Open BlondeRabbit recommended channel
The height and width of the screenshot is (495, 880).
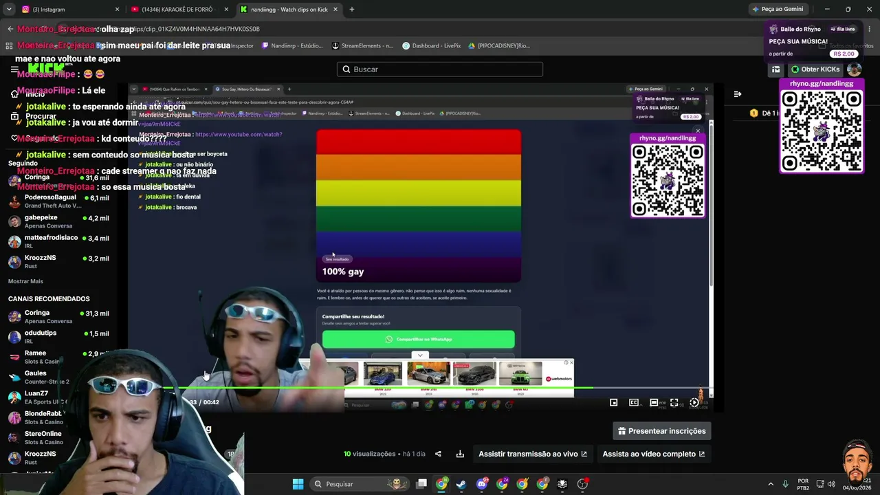click(58, 417)
